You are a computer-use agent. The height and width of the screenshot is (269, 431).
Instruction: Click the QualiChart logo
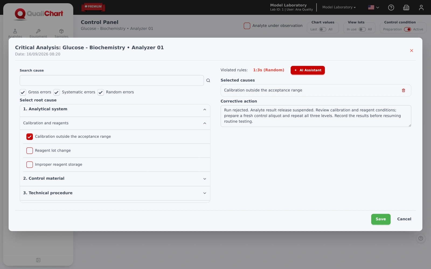coord(39,14)
